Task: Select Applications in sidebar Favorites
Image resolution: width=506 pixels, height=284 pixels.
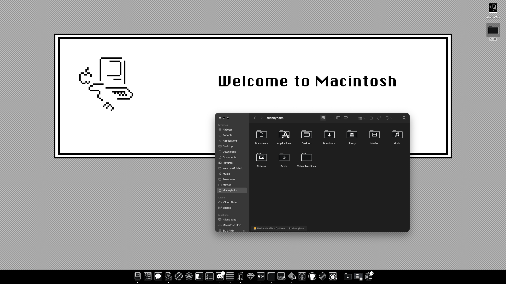Action: (232, 141)
